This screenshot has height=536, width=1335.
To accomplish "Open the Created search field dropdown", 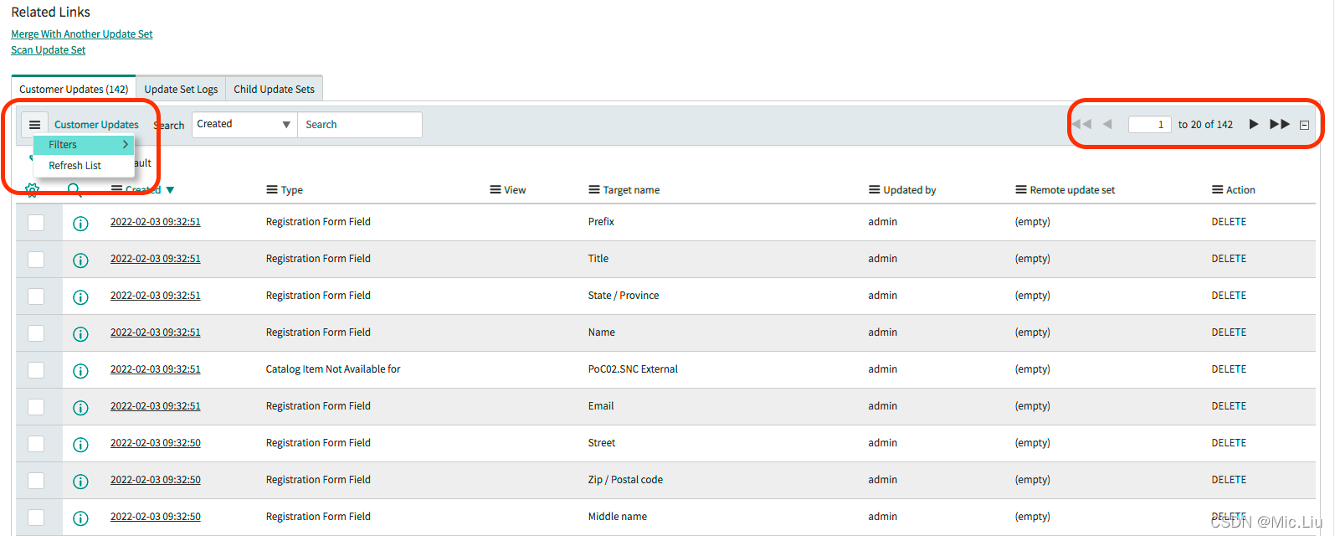I will (x=244, y=125).
